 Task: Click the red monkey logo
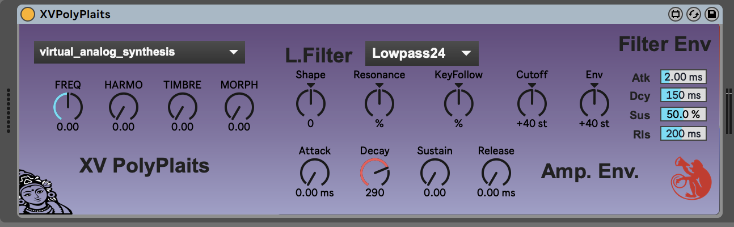click(x=687, y=178)
